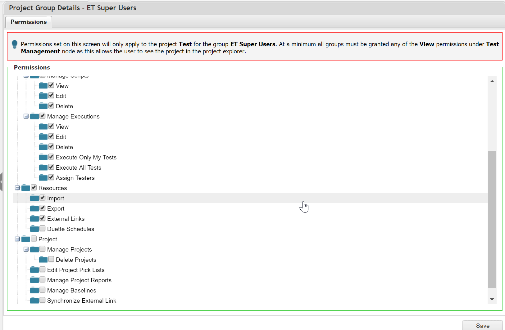Collapse the Manage Projects node
This screenshot has width=505, height=330.
point(26,249)
